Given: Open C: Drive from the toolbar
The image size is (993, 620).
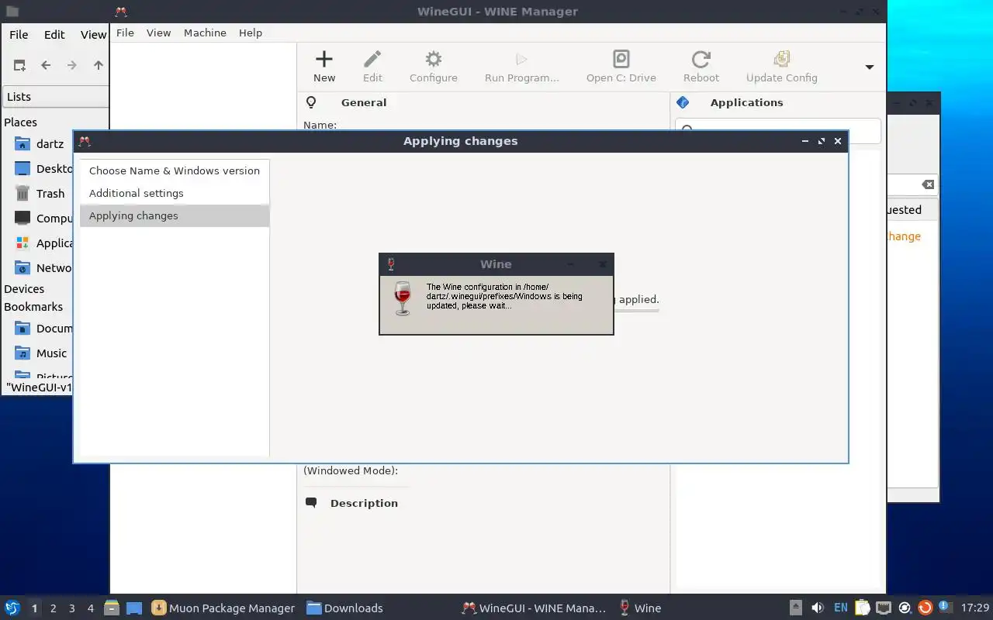Looking at the screenshot, I should [x=621, y=66].
